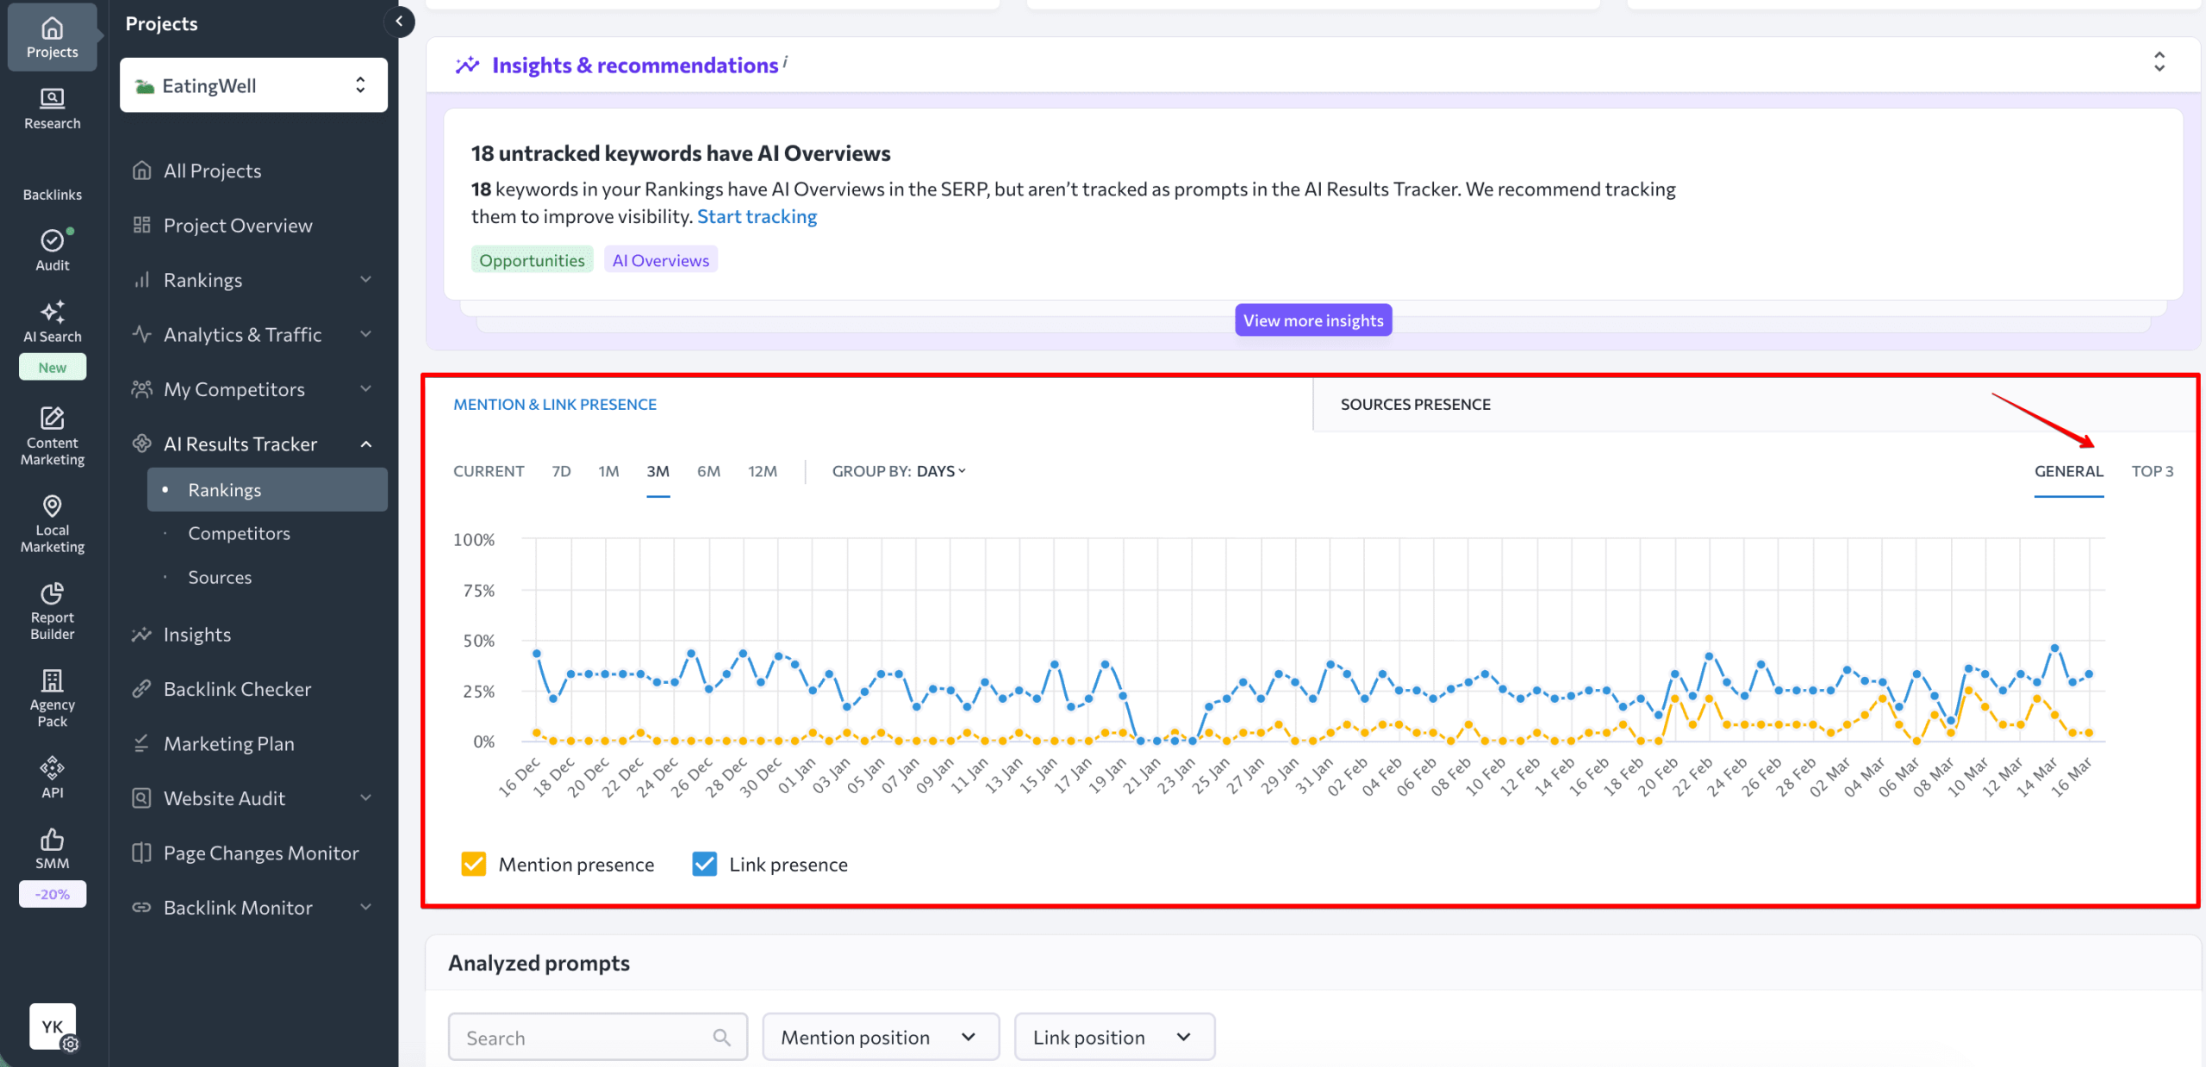
Task: Select the TOP 3 tab on the chart
Action: coord(2153,471)
